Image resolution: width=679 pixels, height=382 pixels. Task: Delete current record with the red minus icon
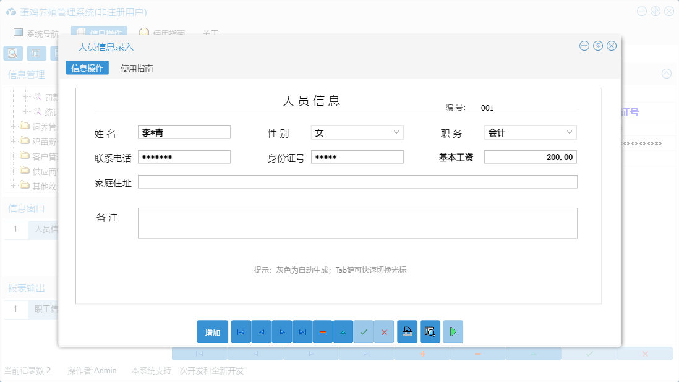322,332
